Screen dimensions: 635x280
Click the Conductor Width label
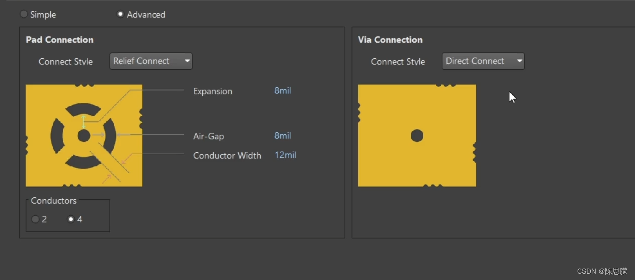(227, 156)
